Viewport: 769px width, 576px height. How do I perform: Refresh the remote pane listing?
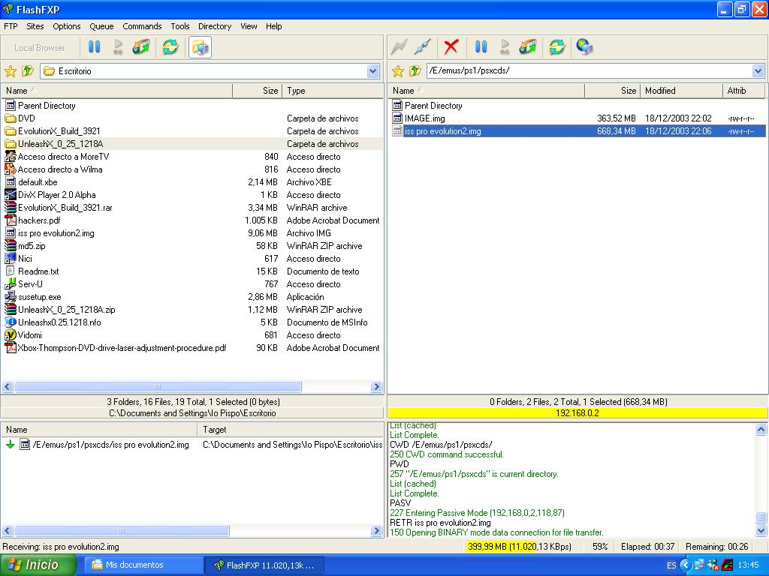[x=556, y=47]
